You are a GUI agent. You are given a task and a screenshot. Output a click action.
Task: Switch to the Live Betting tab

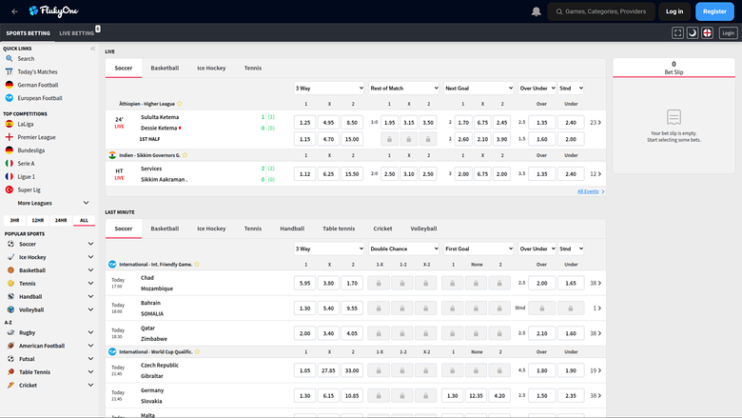click(76, 33)
